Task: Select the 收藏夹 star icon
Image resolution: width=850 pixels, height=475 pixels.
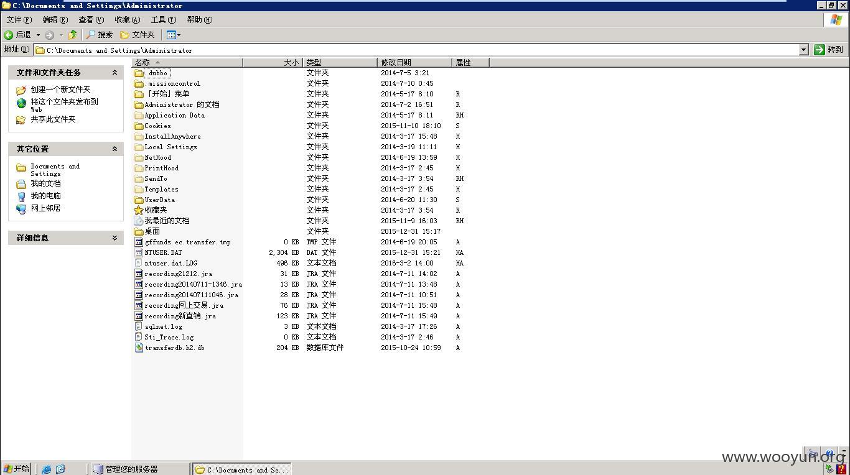Action: click(139, 210)
